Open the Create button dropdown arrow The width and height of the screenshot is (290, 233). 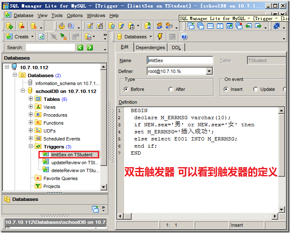(x=32, y=37)
